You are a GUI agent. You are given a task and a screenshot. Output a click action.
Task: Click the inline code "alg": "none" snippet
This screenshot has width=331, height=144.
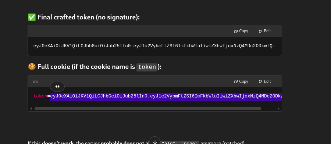pos(179,143)
